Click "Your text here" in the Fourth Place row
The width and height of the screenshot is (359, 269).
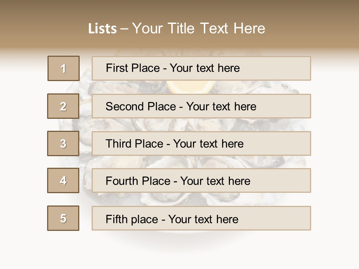[x=215, y=181]
